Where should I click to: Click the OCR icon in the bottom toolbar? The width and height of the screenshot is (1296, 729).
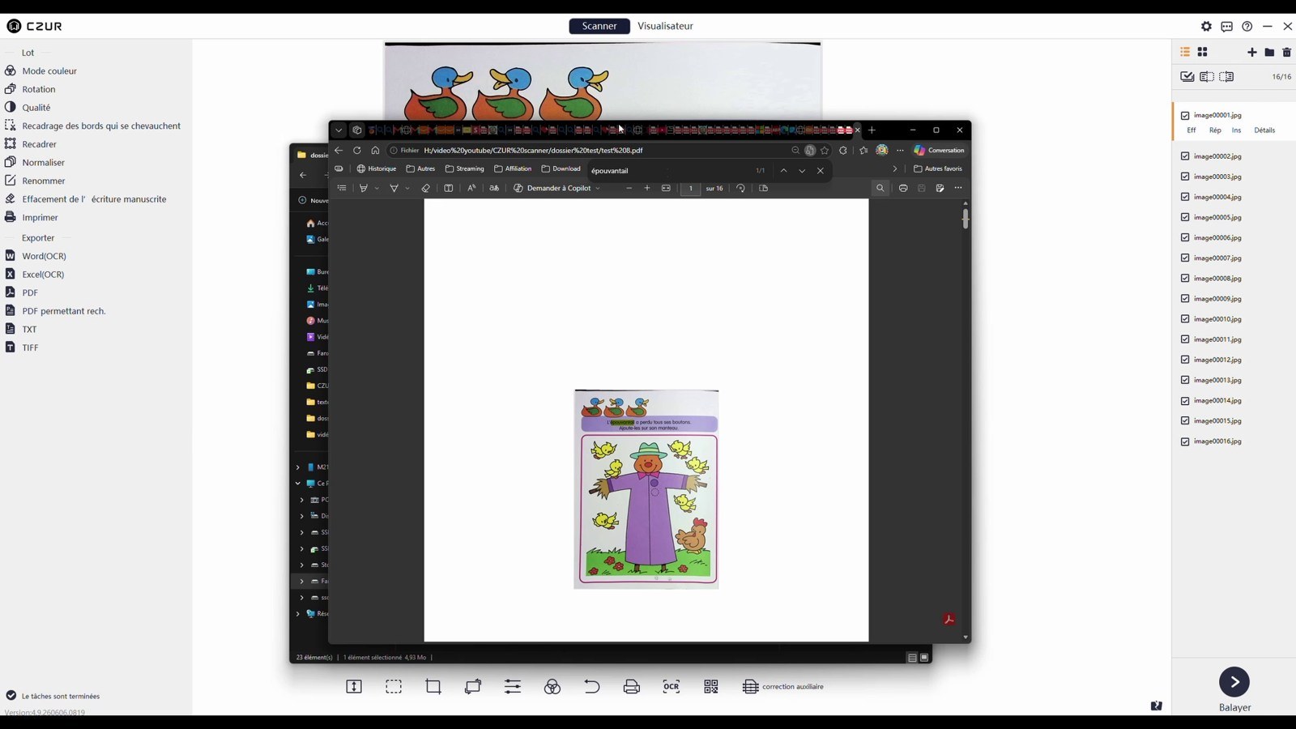(x=671, y=687)
